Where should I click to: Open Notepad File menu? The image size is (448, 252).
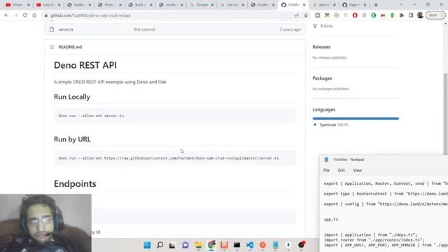[326, 170]
